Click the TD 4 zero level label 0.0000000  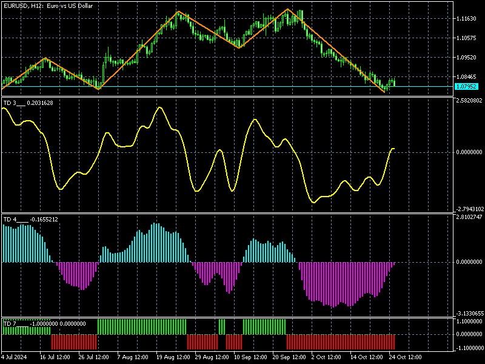pyautogui.click(x=469, y=262)
